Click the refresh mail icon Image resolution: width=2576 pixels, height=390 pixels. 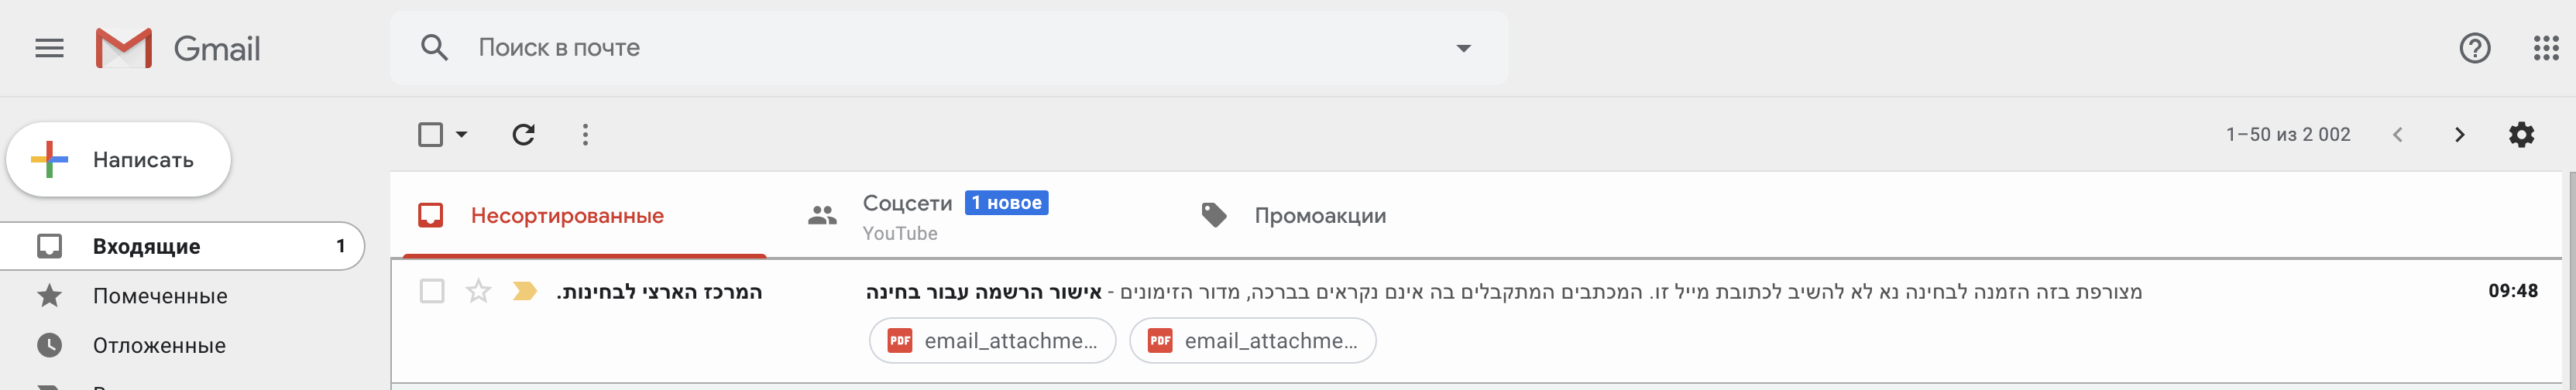click(x=523, y=134)
